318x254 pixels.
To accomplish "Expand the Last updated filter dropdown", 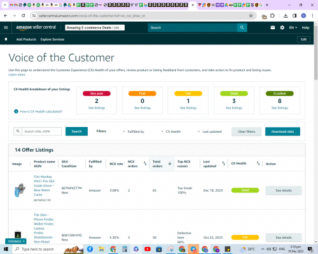I will (x=210, y=131).
